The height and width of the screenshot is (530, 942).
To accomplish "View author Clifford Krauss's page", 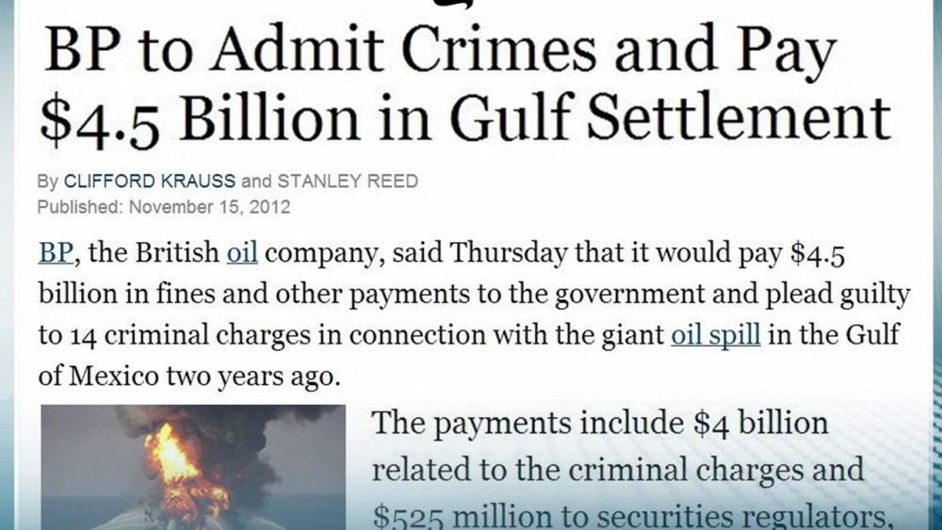I will pyautogui.click(x=149, y=181).
